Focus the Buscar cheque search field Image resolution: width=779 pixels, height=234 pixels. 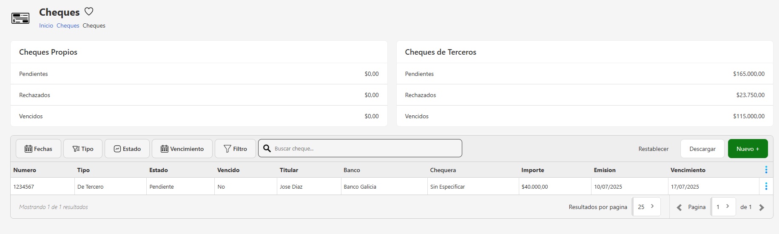[366, 148]
